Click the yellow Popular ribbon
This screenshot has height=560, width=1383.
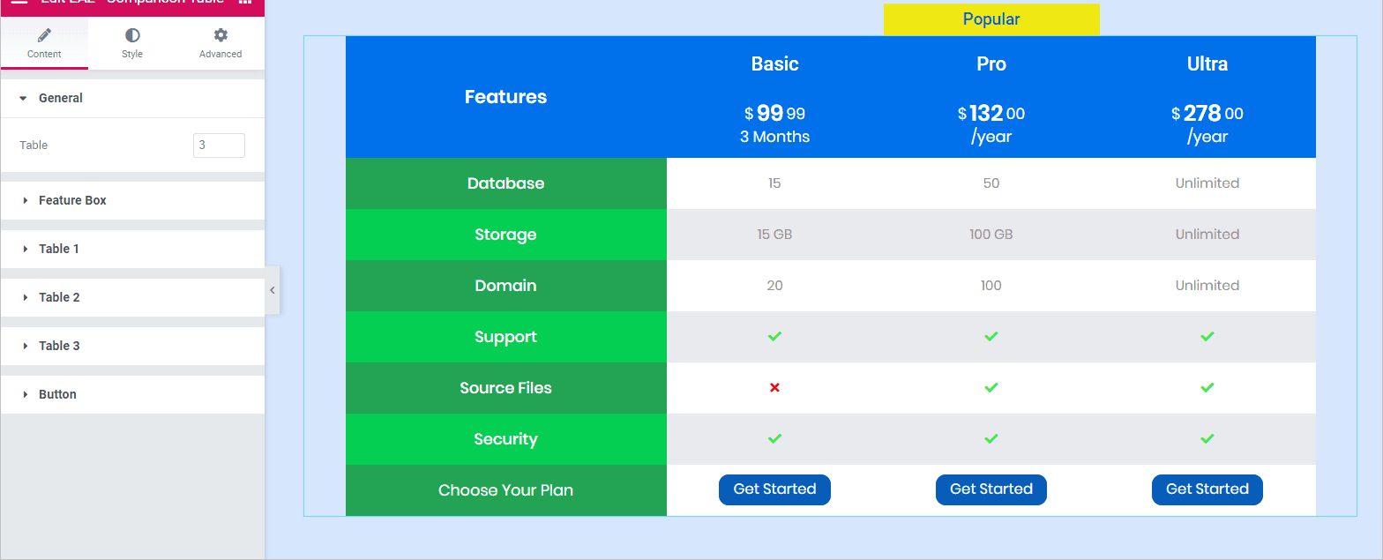[991, 19]
